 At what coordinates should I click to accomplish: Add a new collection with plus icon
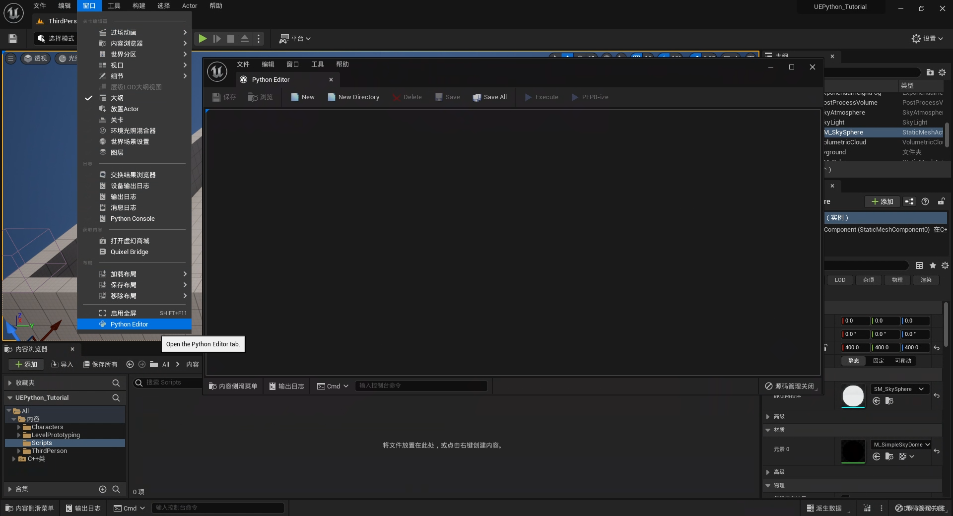[103, 489]
